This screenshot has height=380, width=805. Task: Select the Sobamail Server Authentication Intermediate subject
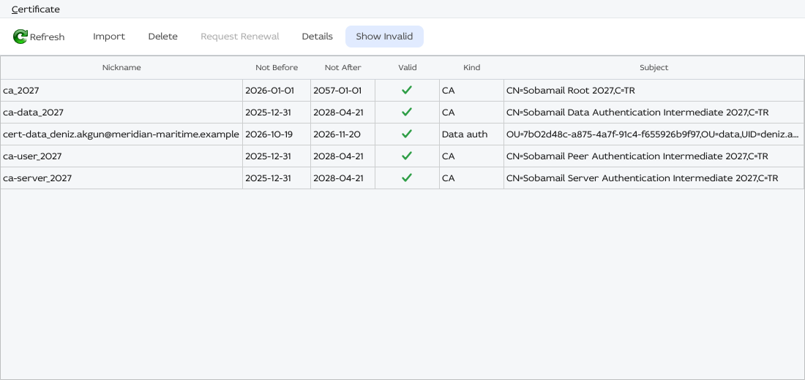tap(643, 178)
